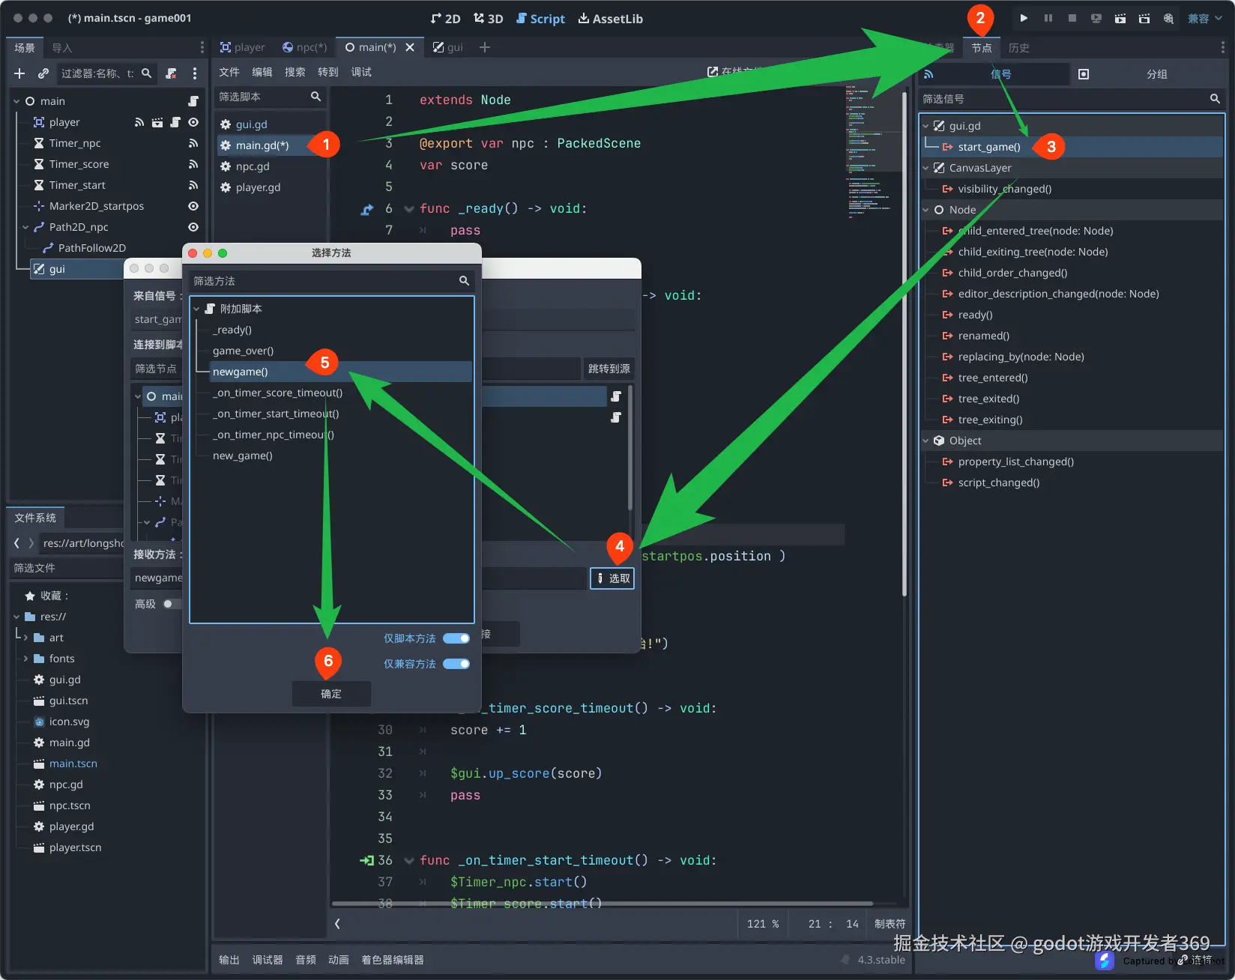Toggle visibility of the player node
The width and height of the screenshot is (1235, 980).
[x=193, y=122]
